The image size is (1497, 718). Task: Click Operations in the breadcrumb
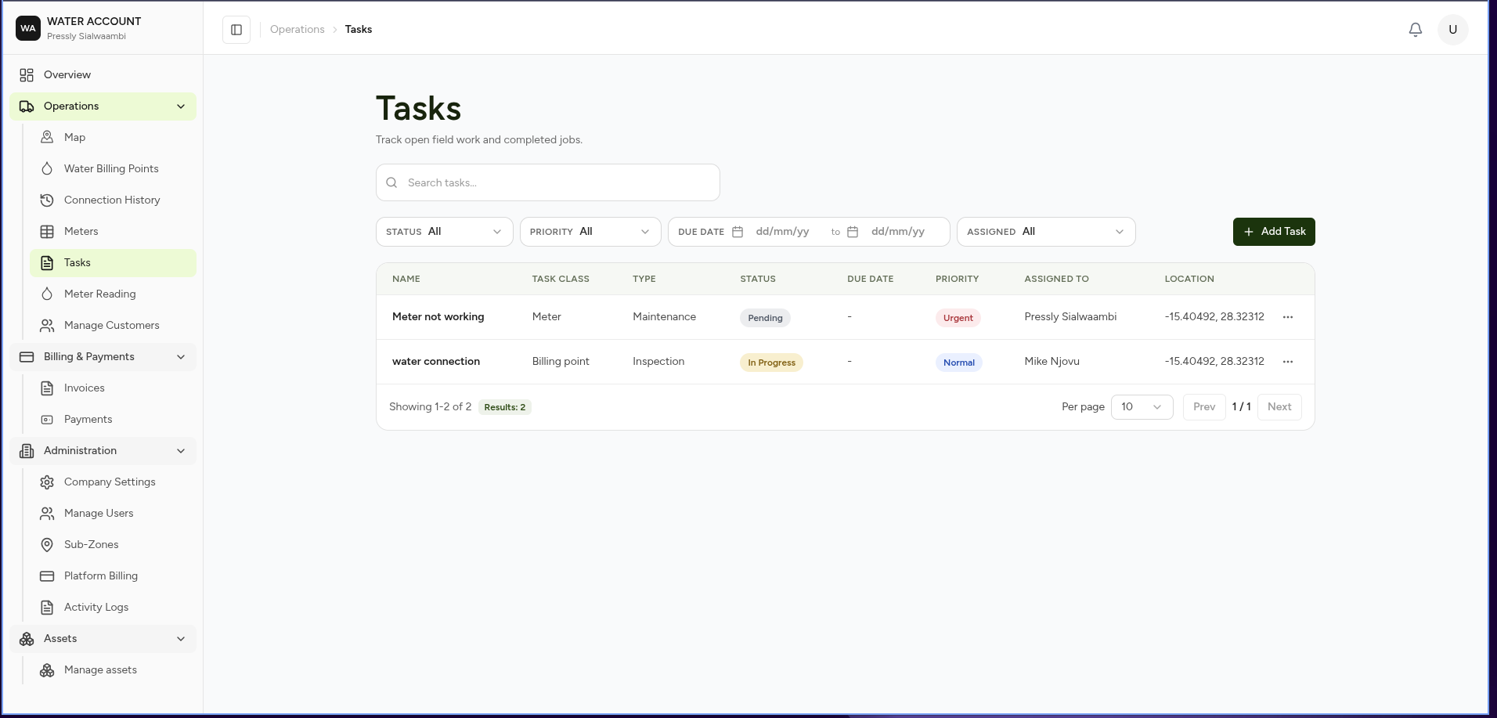[x=298, y=30]
